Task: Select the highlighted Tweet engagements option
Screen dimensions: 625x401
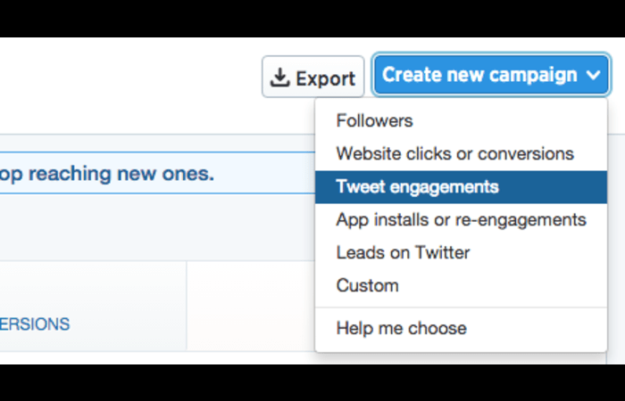Action: pos(461,187)
